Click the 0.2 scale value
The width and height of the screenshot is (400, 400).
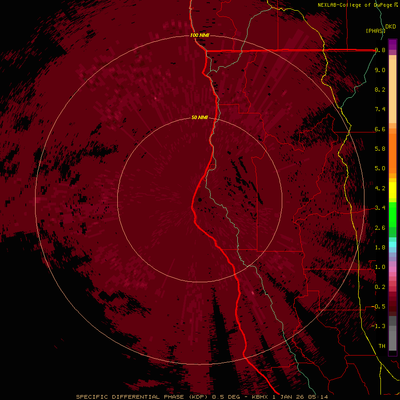point(380,287)
